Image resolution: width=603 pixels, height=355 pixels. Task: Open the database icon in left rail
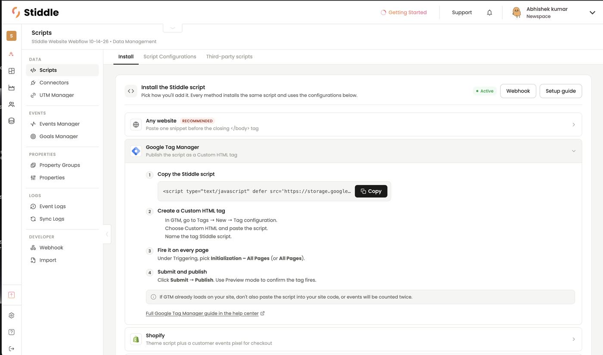(12, 121)
